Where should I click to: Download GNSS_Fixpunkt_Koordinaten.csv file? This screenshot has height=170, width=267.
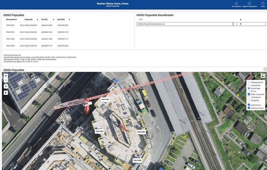(241, 24)
